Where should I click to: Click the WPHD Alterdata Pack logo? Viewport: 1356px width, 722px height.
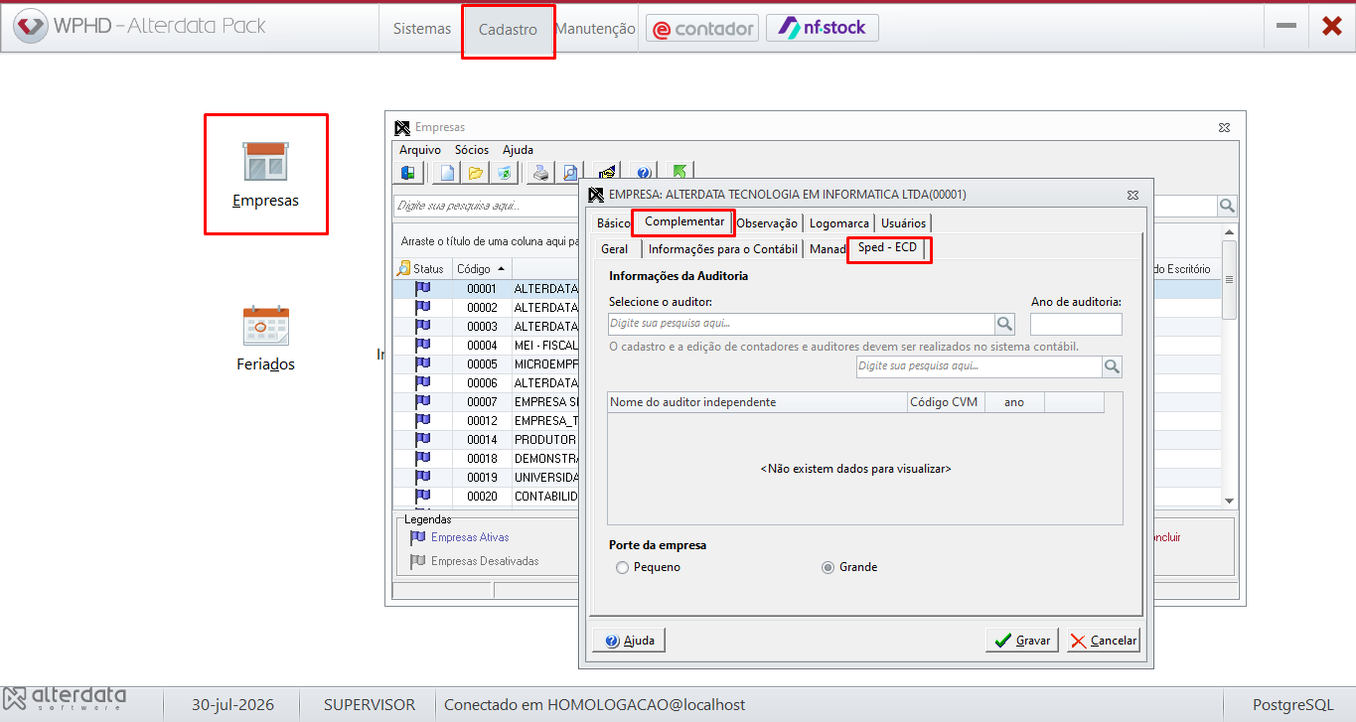[x=139, y=27]
